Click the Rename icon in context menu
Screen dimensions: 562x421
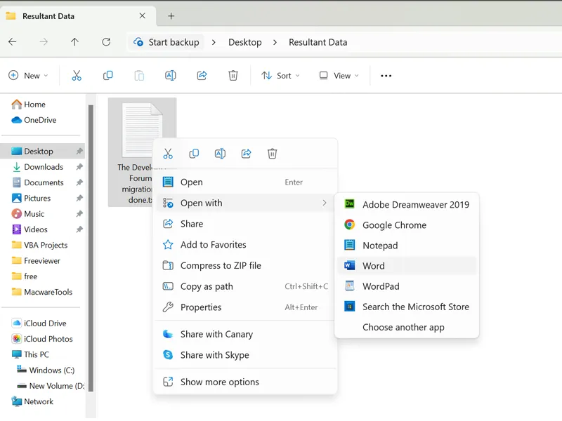[x=220, y=154]
